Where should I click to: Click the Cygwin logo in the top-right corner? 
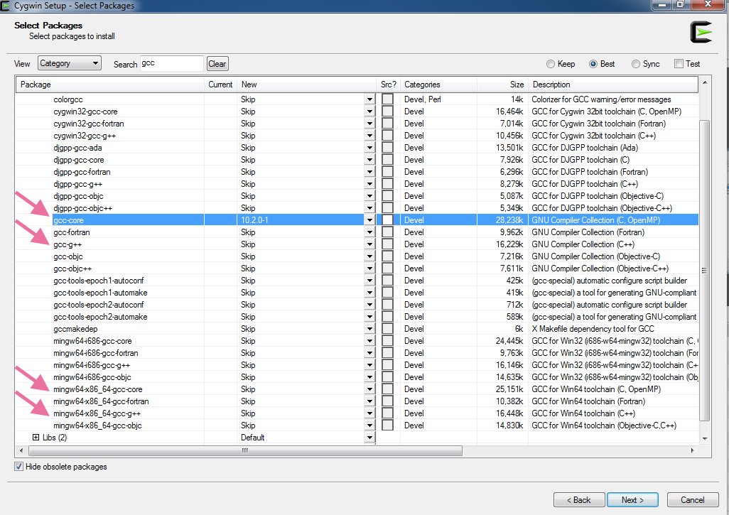pos(701,32)
